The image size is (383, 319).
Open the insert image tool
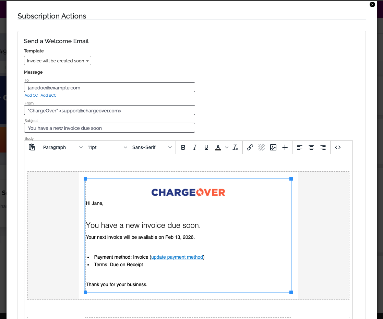tap(273, 147)
